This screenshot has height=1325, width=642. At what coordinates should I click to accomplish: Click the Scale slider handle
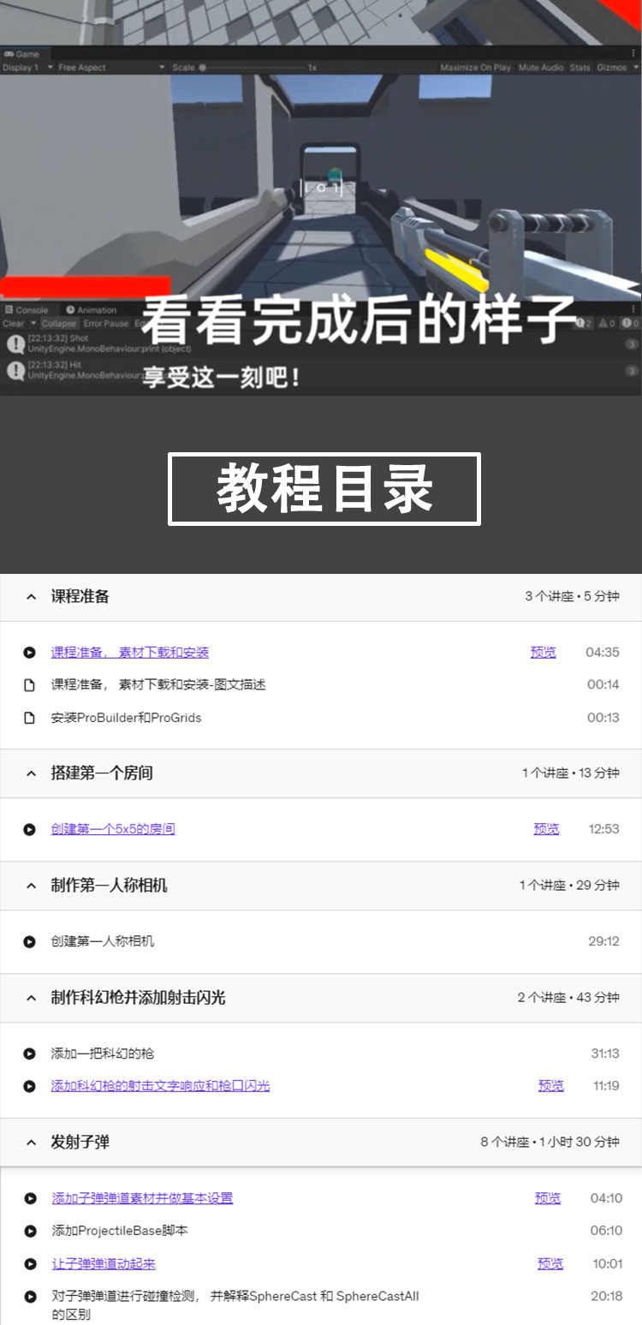coord(203,68)
